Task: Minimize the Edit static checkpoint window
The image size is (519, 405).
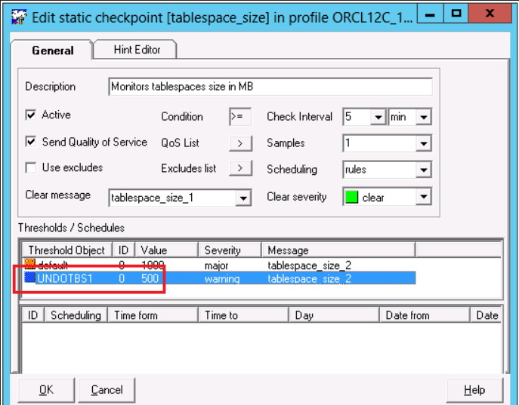Action: (x=430, y=14)
